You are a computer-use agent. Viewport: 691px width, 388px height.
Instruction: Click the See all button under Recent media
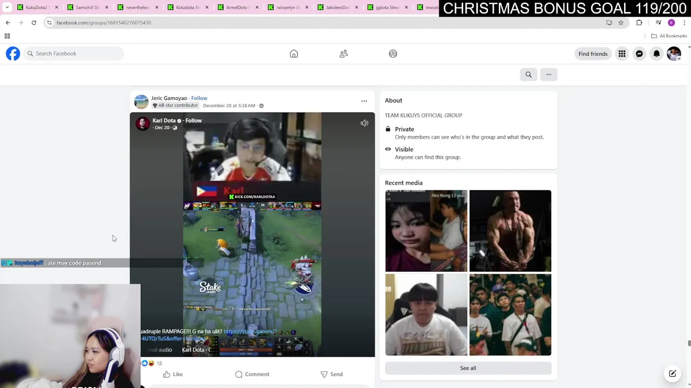[468, 368]
